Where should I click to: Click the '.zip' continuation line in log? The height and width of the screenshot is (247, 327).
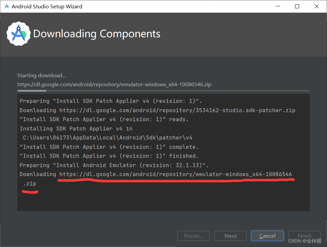click(x=30, y=184)
